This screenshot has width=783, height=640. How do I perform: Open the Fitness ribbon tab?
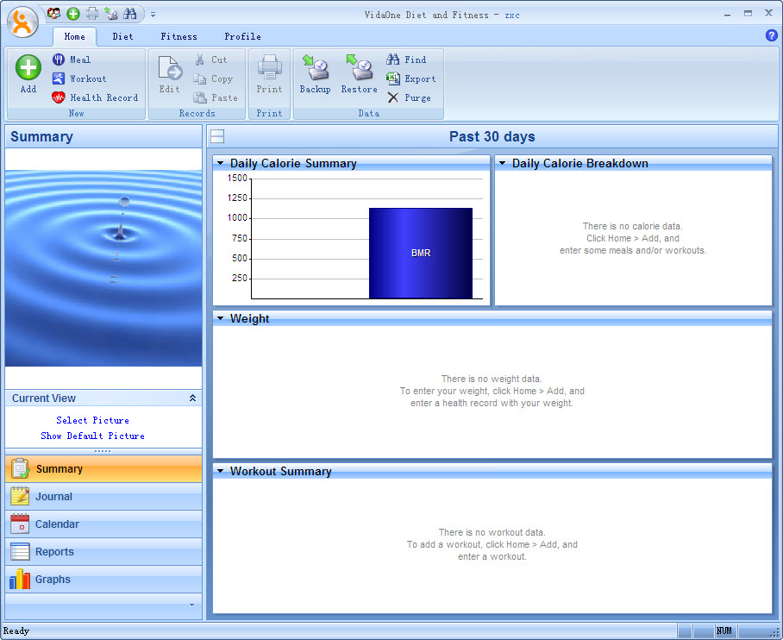tap(179, 36)
